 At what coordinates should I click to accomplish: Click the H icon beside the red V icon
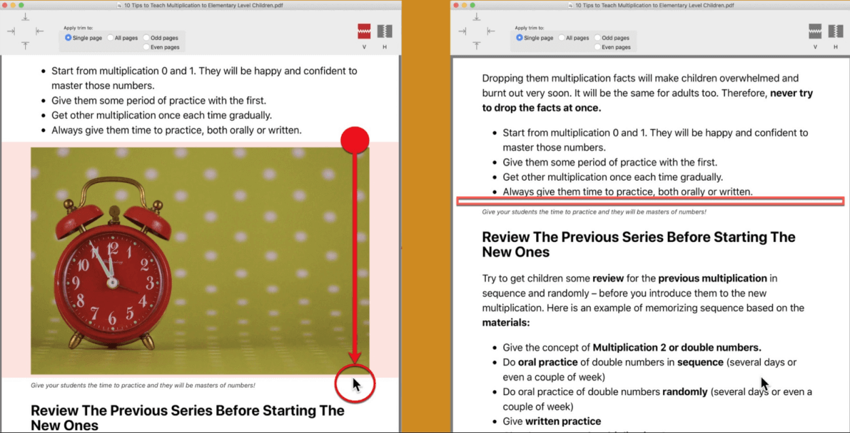pos(385,31)
